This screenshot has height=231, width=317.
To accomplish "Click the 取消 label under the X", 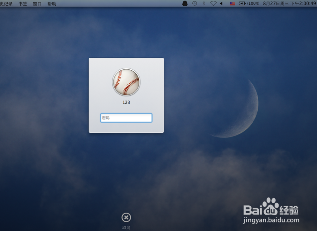I will 126,228.
